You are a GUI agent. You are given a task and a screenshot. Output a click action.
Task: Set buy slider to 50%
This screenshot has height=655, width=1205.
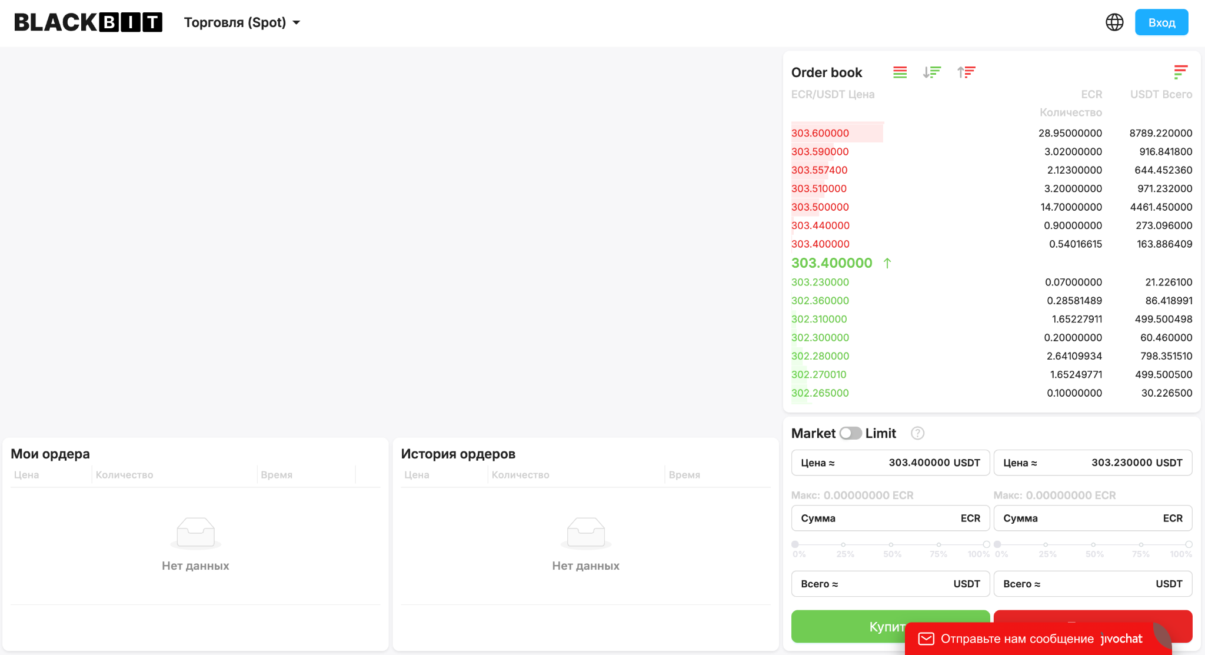tap(891, 544)
